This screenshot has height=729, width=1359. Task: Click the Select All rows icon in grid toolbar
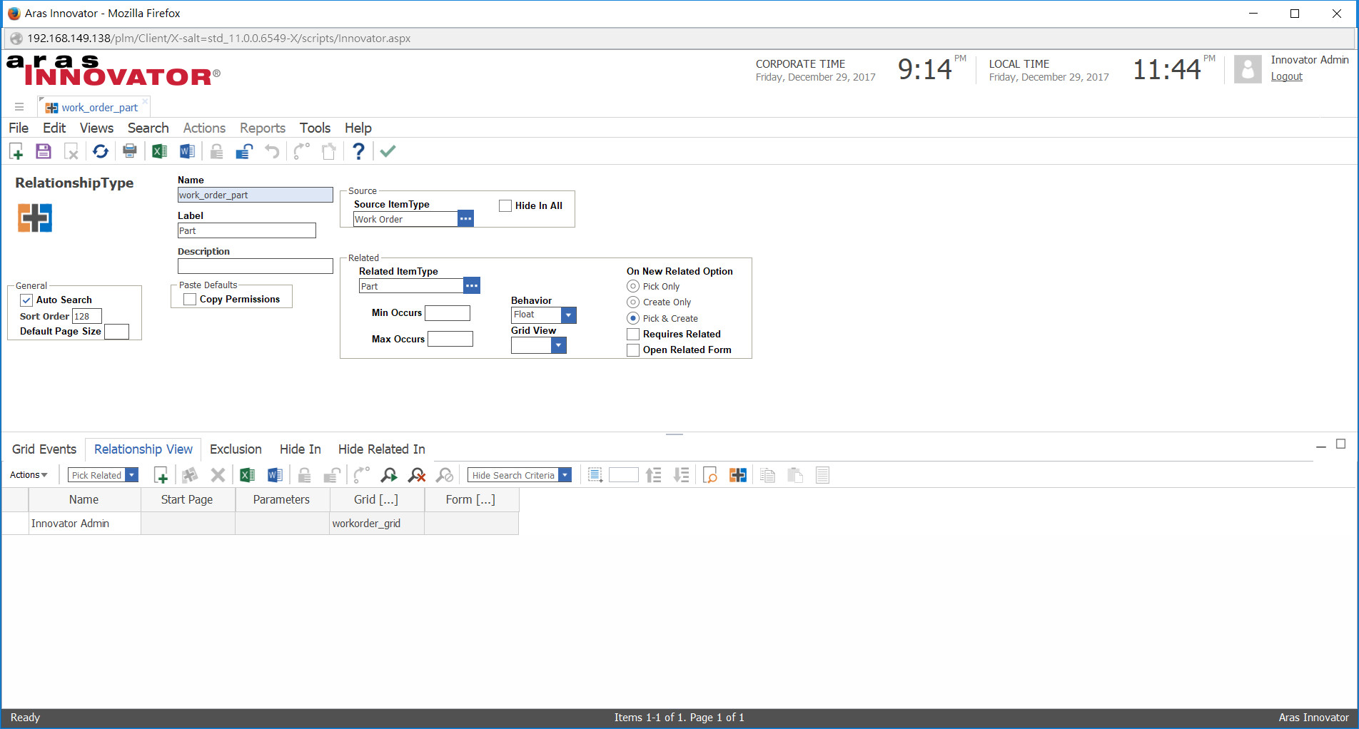595,475
